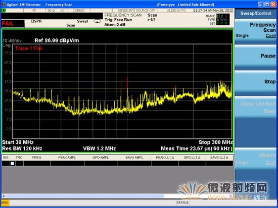Click the green indicator at top-left corner

point(4,11)
